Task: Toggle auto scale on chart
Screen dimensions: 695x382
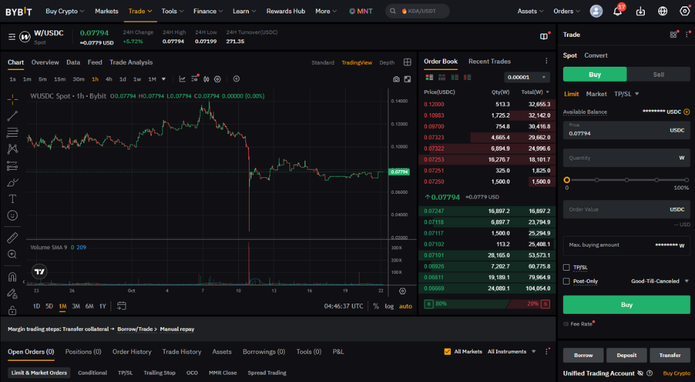Action: coord(406,306)
